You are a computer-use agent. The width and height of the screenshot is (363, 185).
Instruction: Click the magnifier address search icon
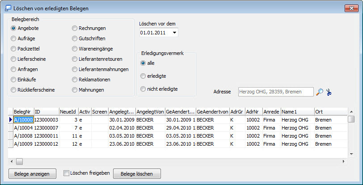coord(320,92)
